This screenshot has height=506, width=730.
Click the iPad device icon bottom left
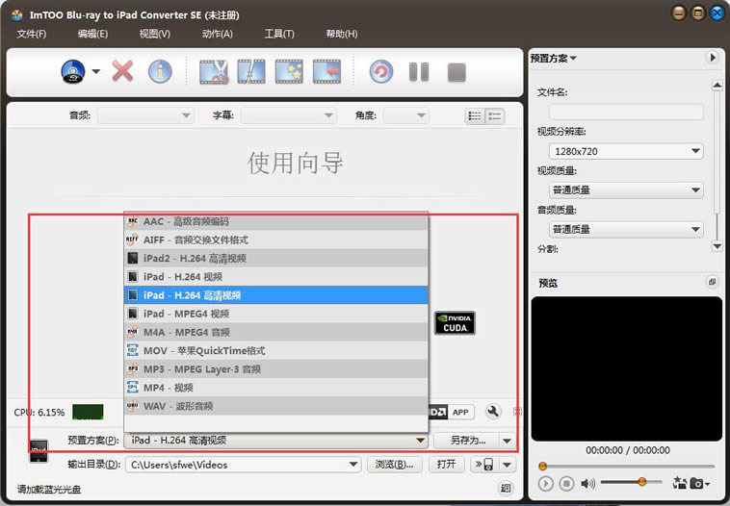(39, 450)
